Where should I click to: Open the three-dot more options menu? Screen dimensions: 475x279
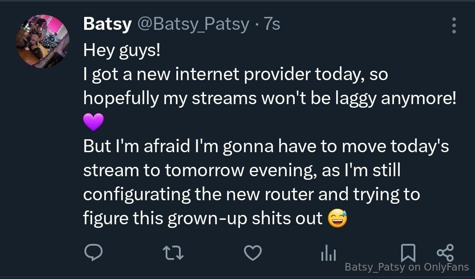pyautogui.click(x=454, y=26)
